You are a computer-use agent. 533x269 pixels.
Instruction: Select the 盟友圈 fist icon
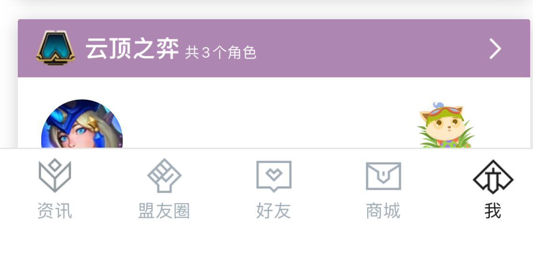(164, 175)
